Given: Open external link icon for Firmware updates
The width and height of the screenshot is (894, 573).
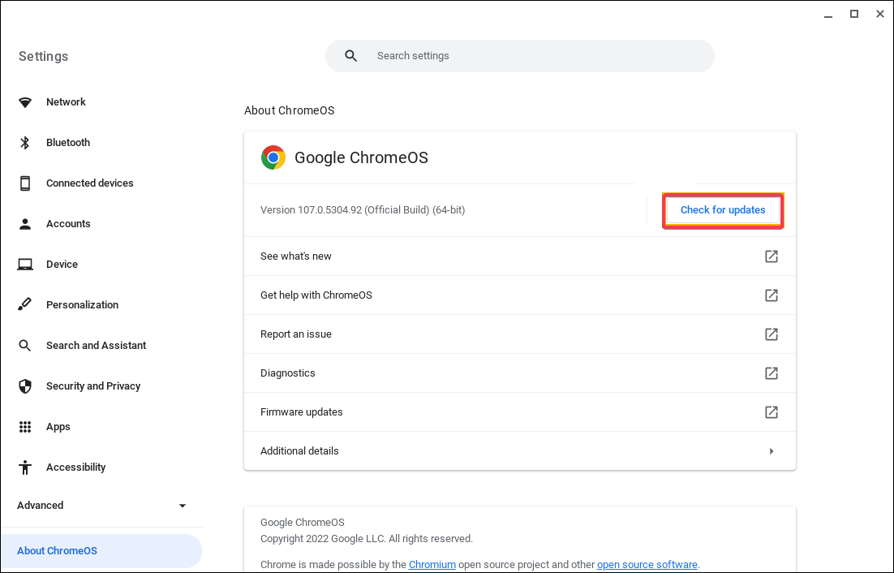Looking at the screenshot, I should [772, 412].
